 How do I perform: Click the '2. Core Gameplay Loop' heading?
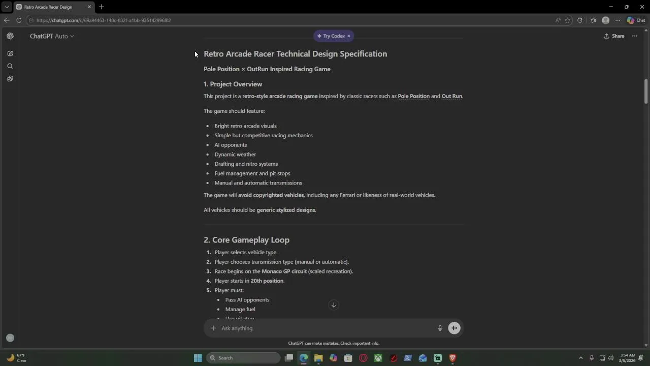click(x=246, y=240)
